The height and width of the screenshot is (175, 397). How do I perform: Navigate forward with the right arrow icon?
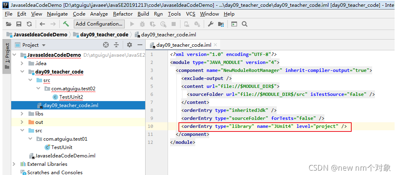pyautogui.click(x=53, y=24)
